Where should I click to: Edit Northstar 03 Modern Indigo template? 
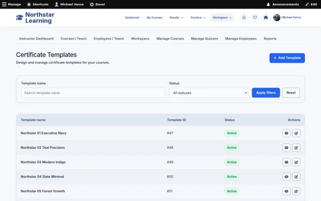coord(296,162)
